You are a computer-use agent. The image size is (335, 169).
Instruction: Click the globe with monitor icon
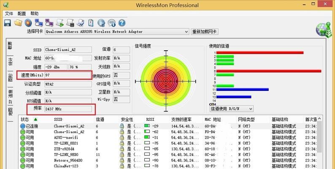tap(101, 23)
